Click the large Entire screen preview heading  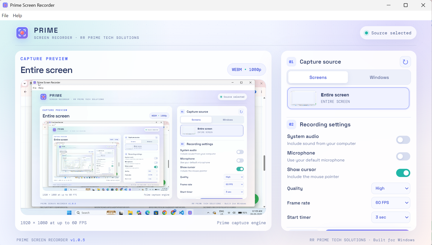click(x=46, y=70)
